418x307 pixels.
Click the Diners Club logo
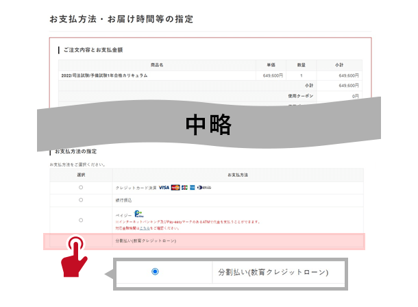[x=204, y=187]
